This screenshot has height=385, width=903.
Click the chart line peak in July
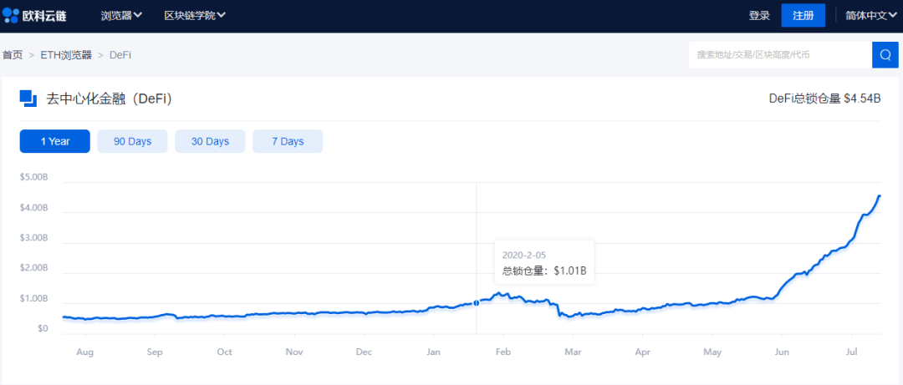[879, 196]
